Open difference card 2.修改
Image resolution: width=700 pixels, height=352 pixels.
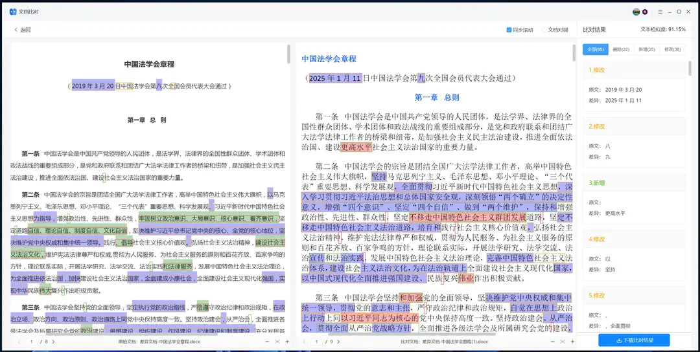click(634, 142)
